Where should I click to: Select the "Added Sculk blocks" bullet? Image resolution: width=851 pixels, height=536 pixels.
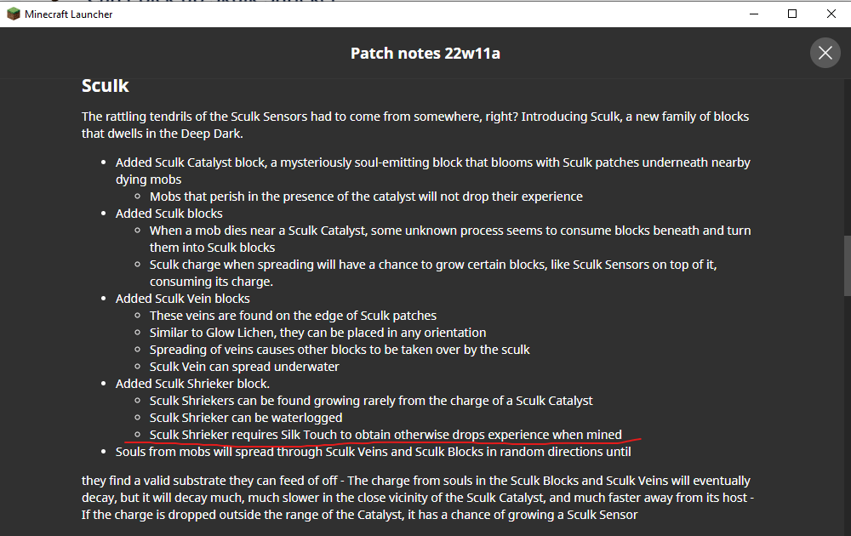(x=169, y=214)
